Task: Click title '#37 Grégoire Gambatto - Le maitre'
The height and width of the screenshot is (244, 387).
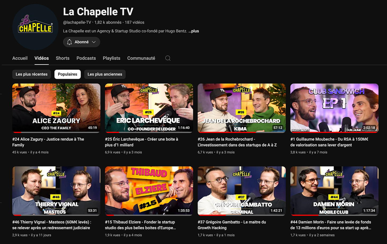Action: (232, 225)
